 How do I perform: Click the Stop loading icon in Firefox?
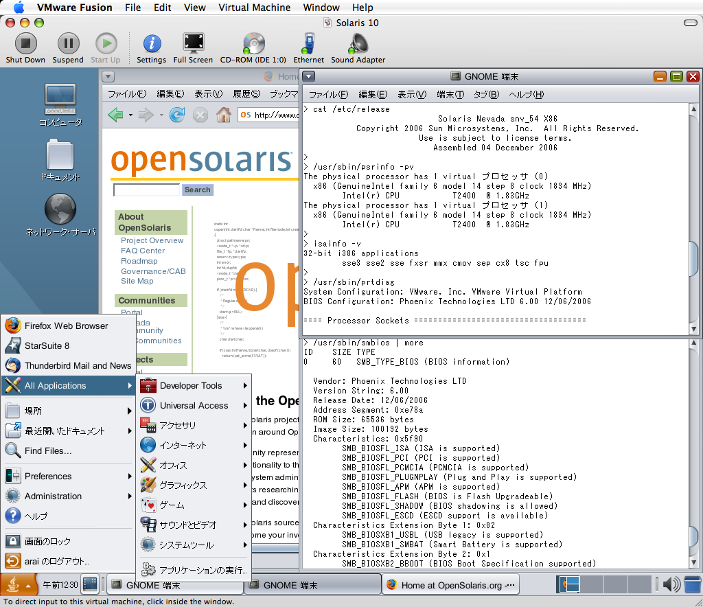tap(200, 115)
